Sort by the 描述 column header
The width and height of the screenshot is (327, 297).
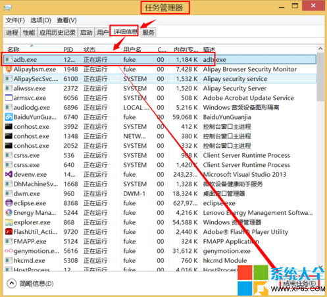258,49
